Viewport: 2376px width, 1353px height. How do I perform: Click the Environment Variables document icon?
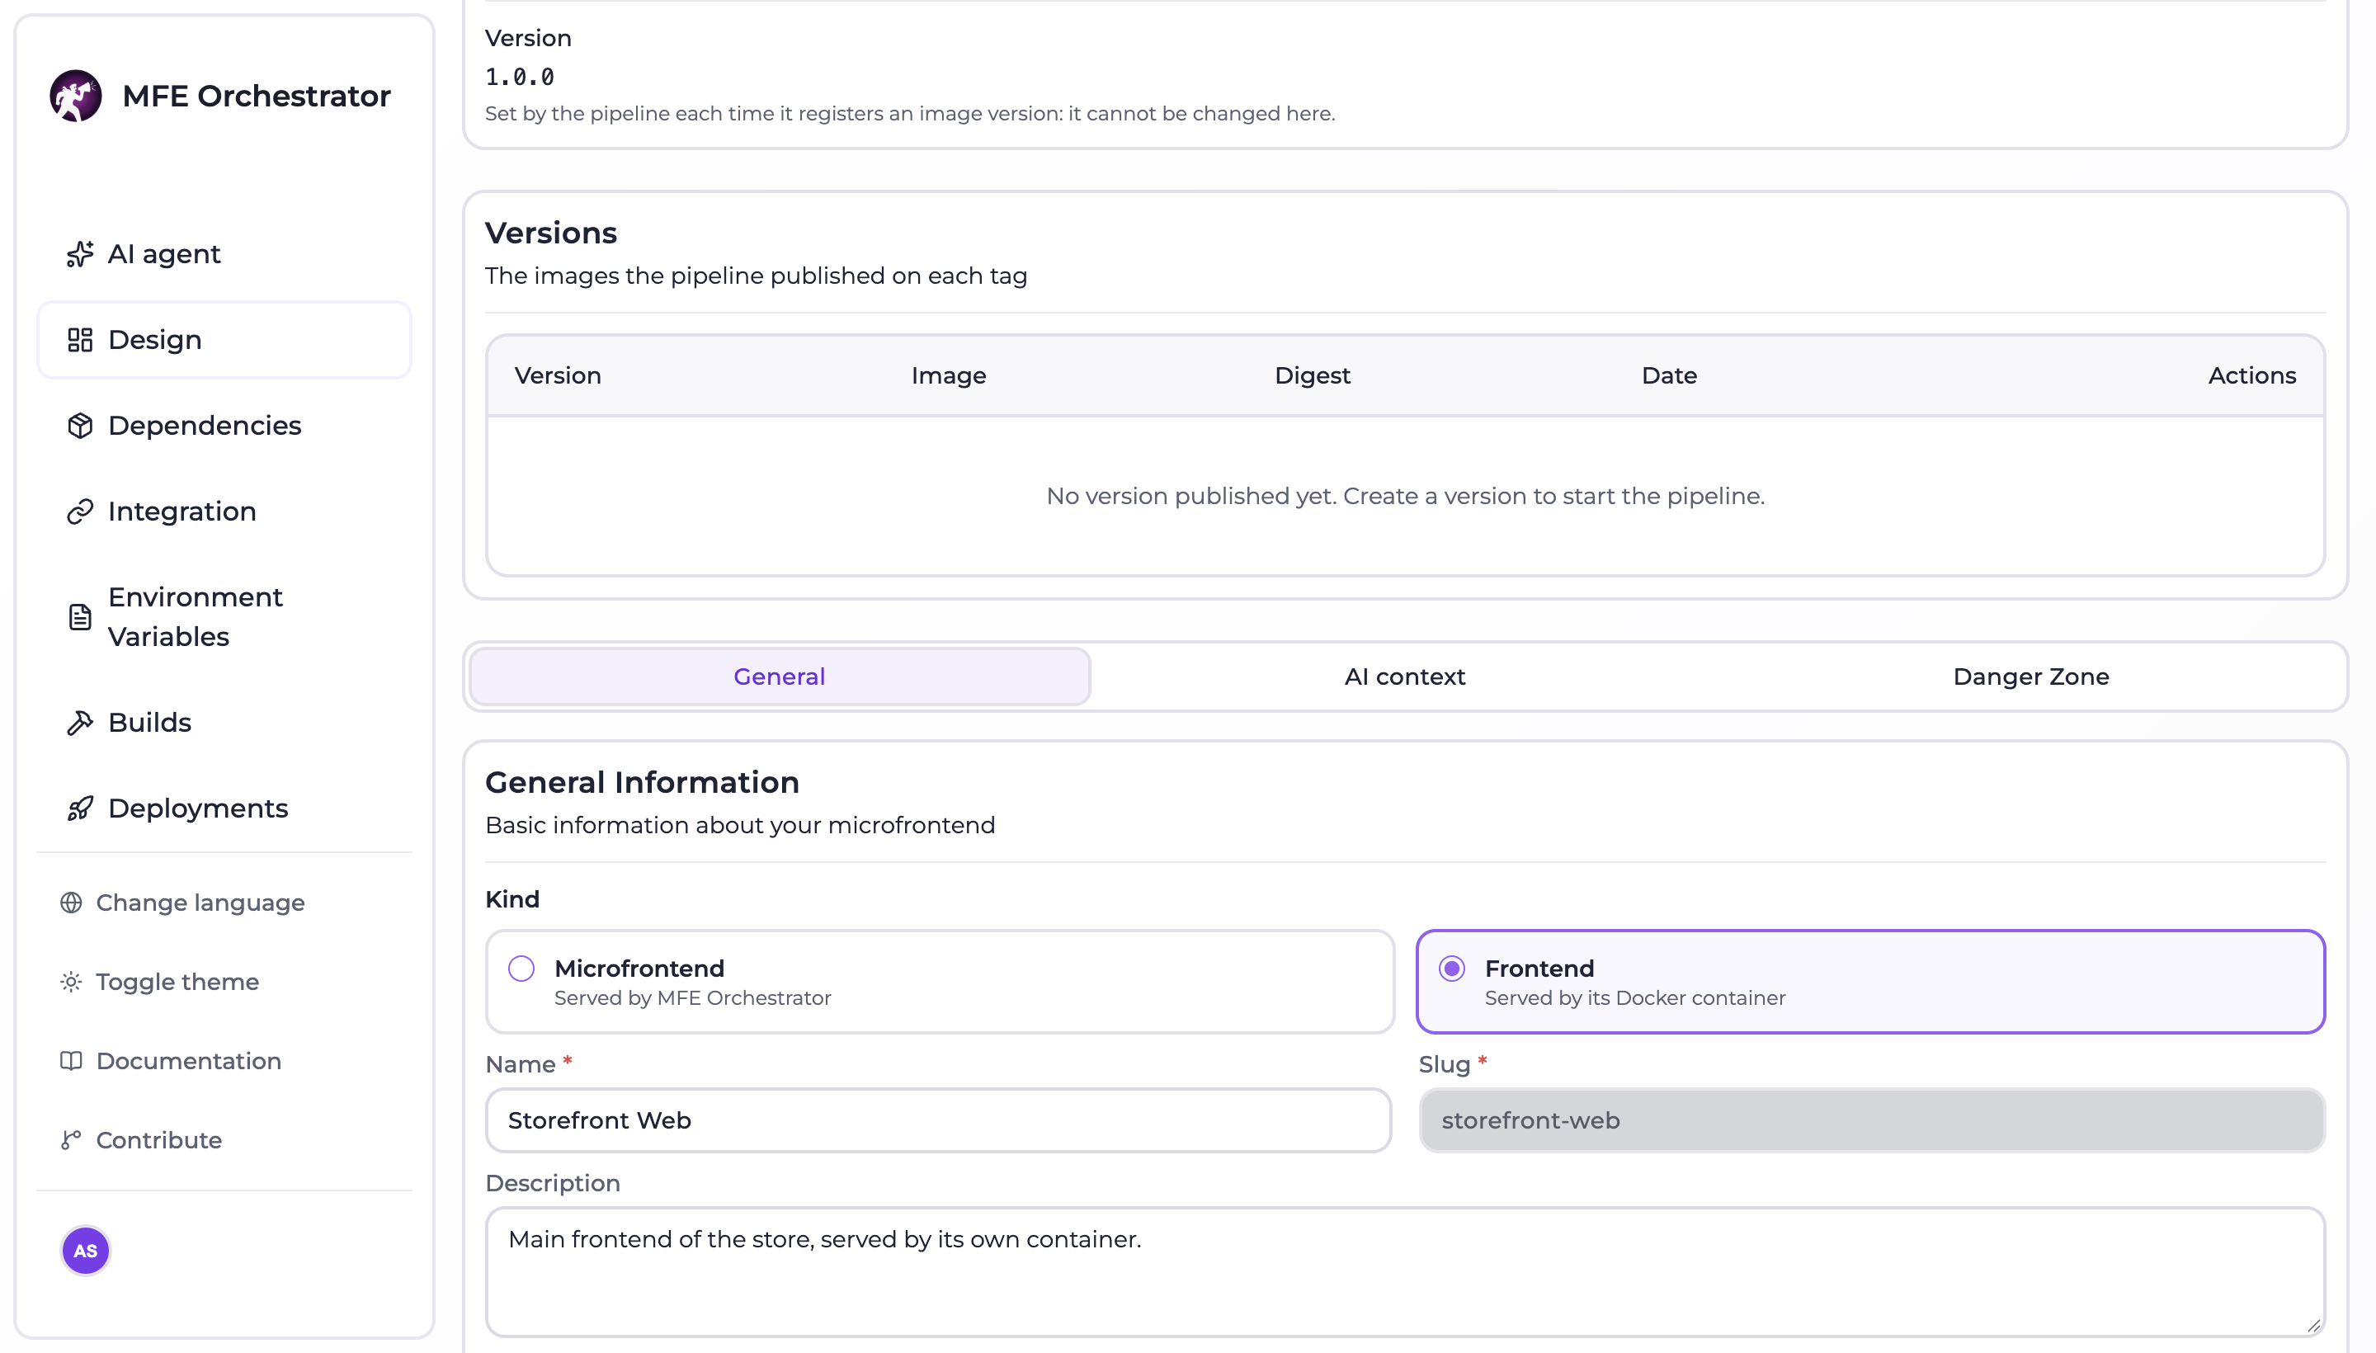[x=80, y=617]
